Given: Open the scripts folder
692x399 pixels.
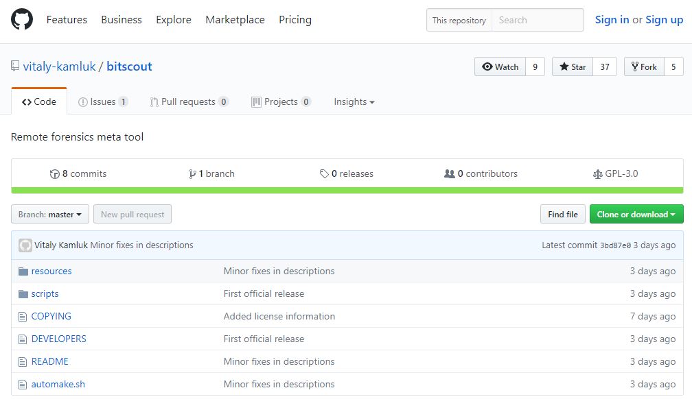Looking at the screenshot, I should click(45, 293).
